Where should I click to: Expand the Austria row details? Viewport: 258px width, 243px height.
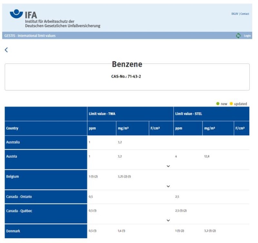click(x=168, y=166)
